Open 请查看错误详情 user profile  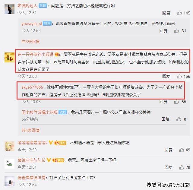[32, 178]
